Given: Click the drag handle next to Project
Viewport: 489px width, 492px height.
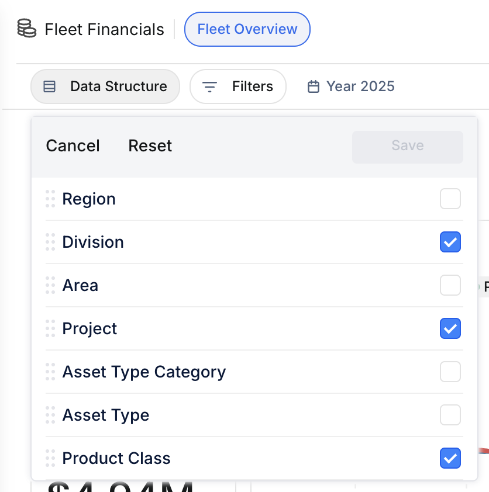Looking at the screenshot, I should (x=51, y=328).
